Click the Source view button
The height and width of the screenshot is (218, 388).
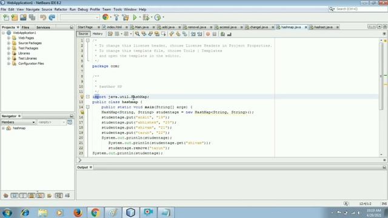[x=83, y=34]
